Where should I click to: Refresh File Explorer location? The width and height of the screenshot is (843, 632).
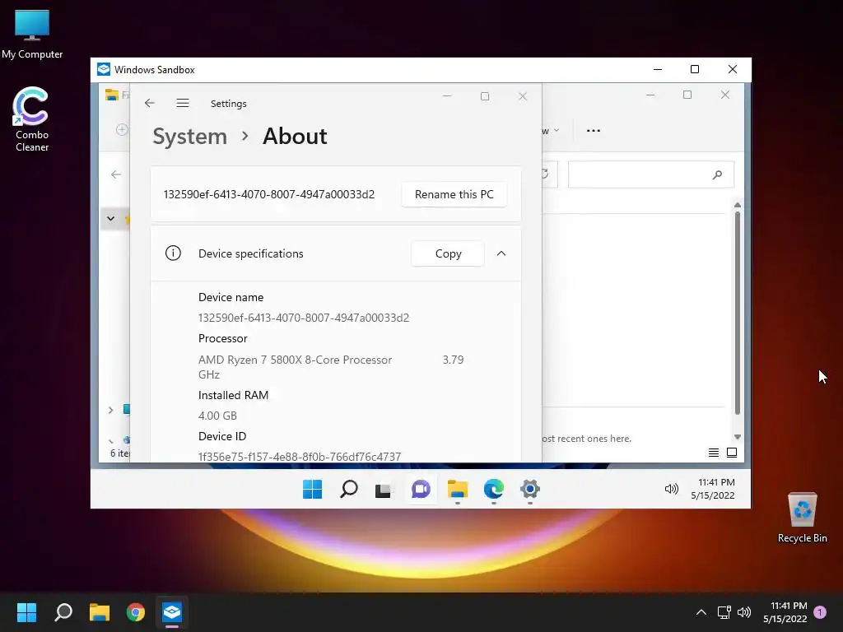(x=546, y=174)
